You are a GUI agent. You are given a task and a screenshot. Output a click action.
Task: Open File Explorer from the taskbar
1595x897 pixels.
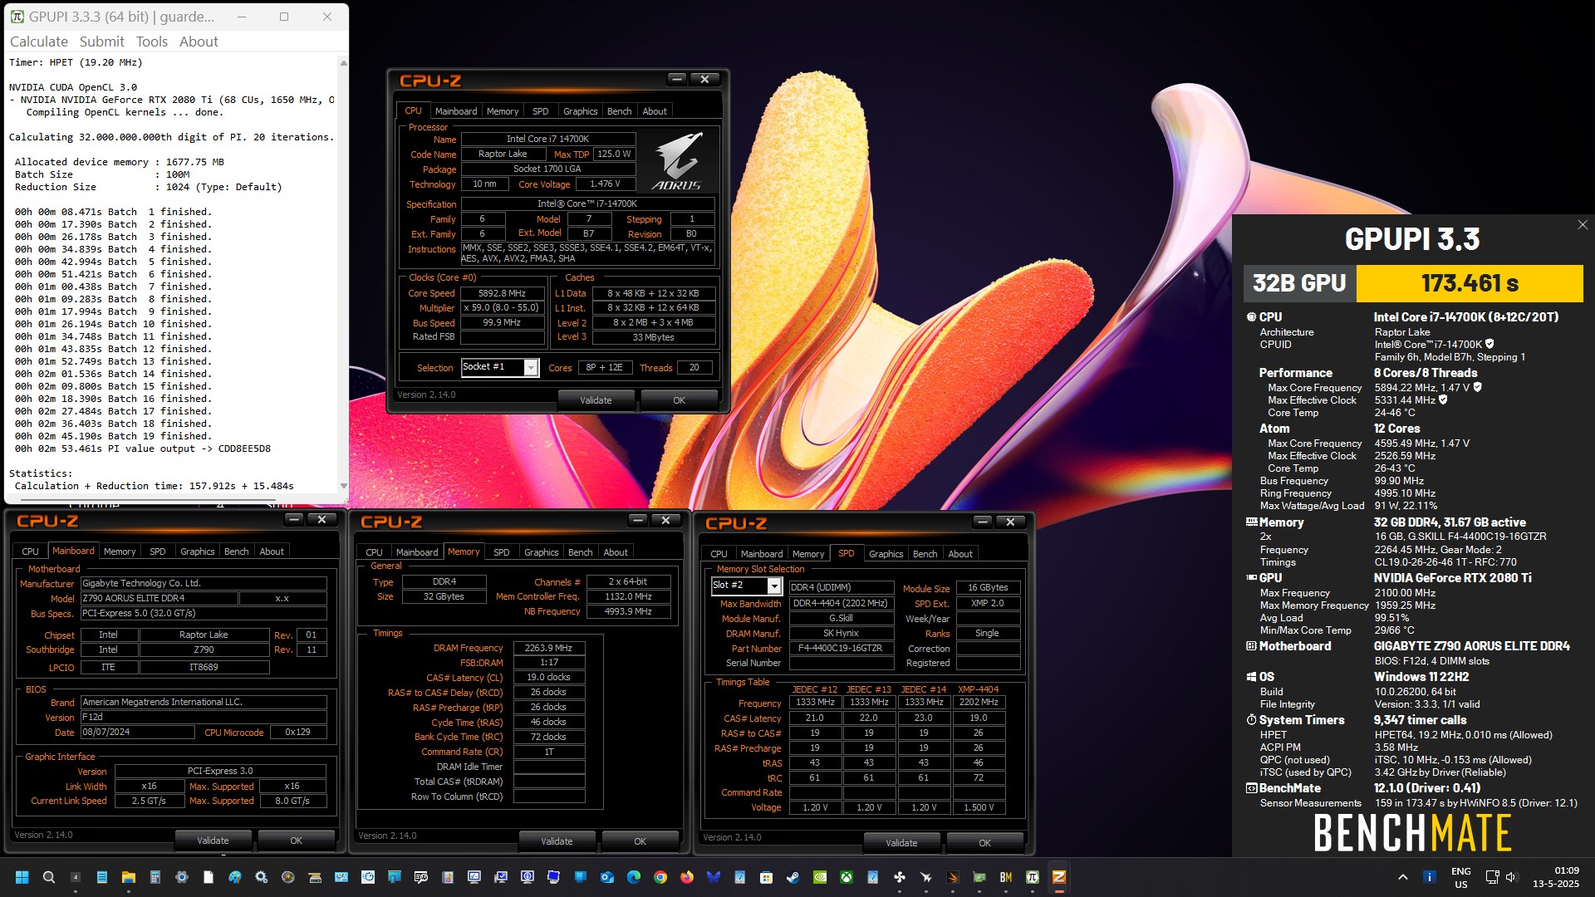point(129,877)
